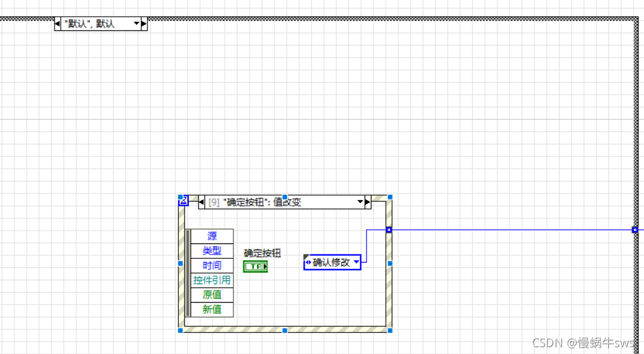Click the case structure right border tunnel

click(635, 230)
